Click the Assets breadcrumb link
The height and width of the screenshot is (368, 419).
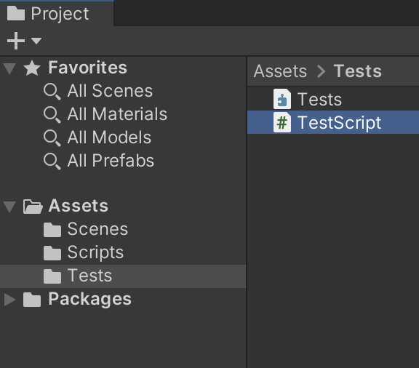[280, 71]
